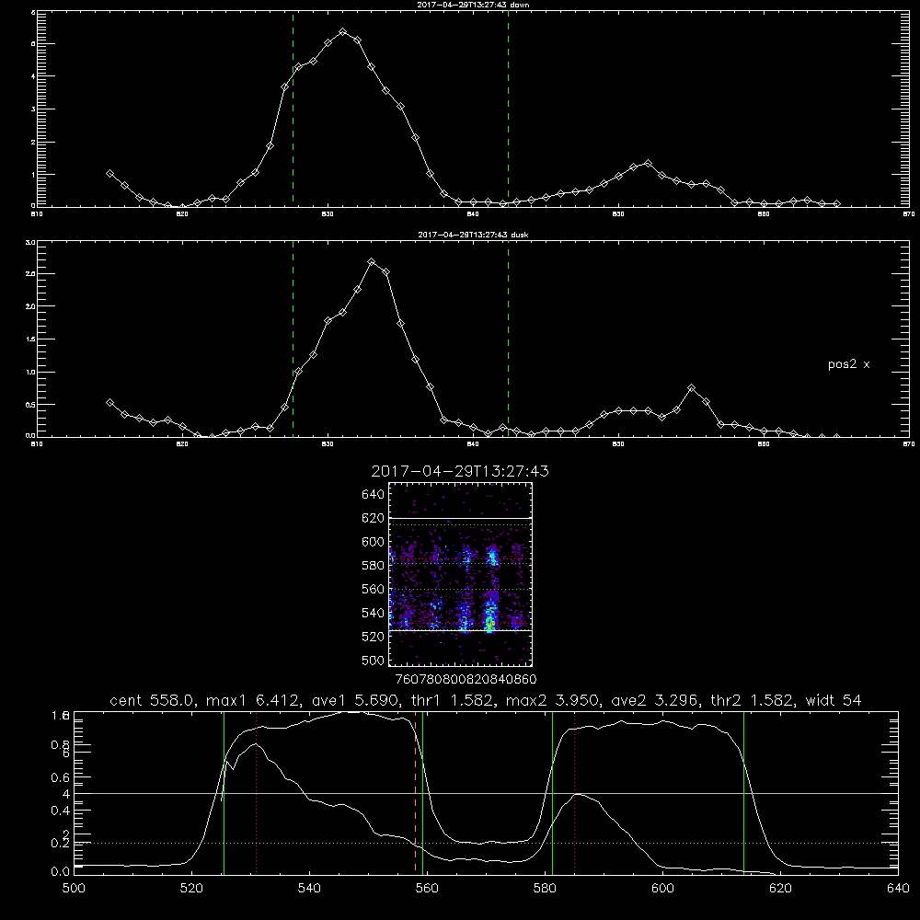Select the "max2 3.950" value in the stats line
The width and height of the screenshot is (920, 920).
coord(551,700)
